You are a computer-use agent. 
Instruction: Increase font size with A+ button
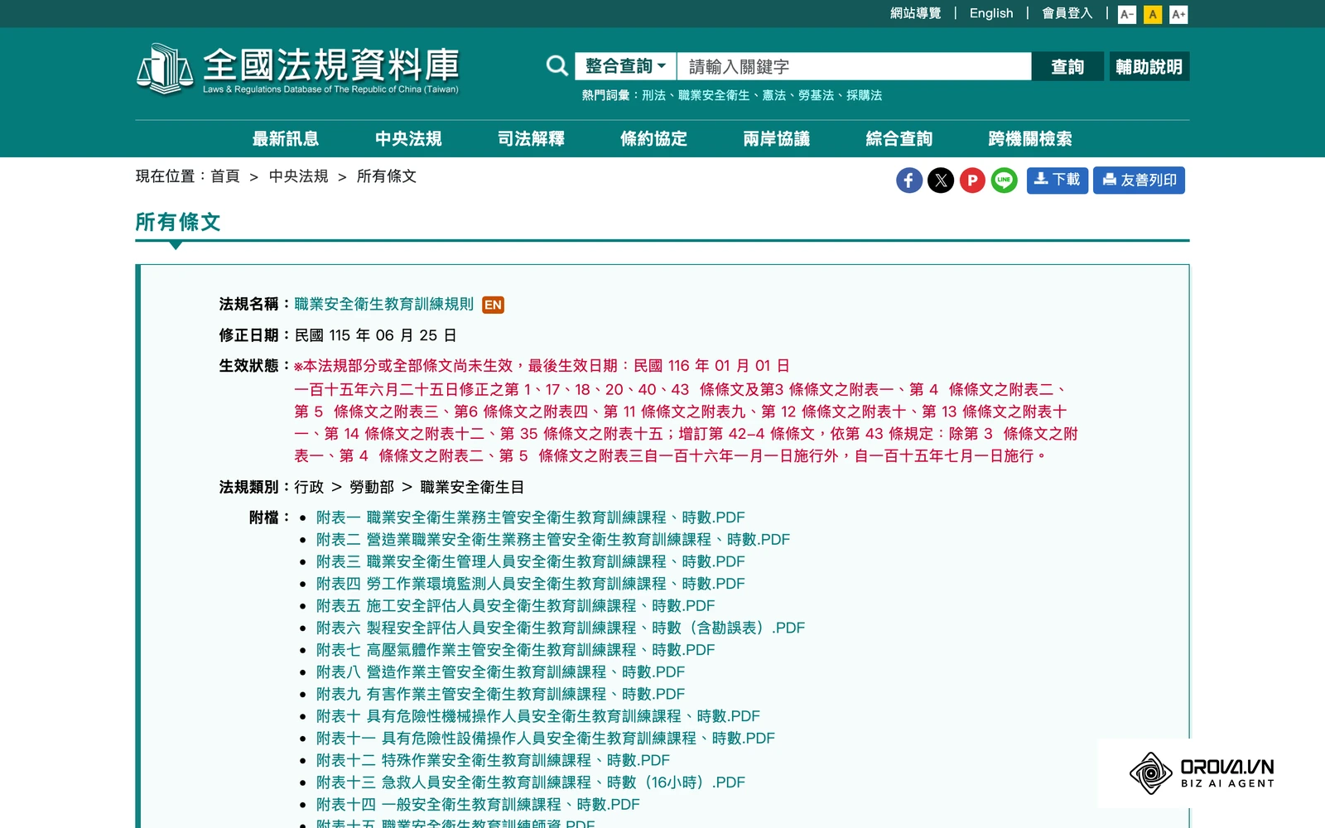coord(1178,14)
